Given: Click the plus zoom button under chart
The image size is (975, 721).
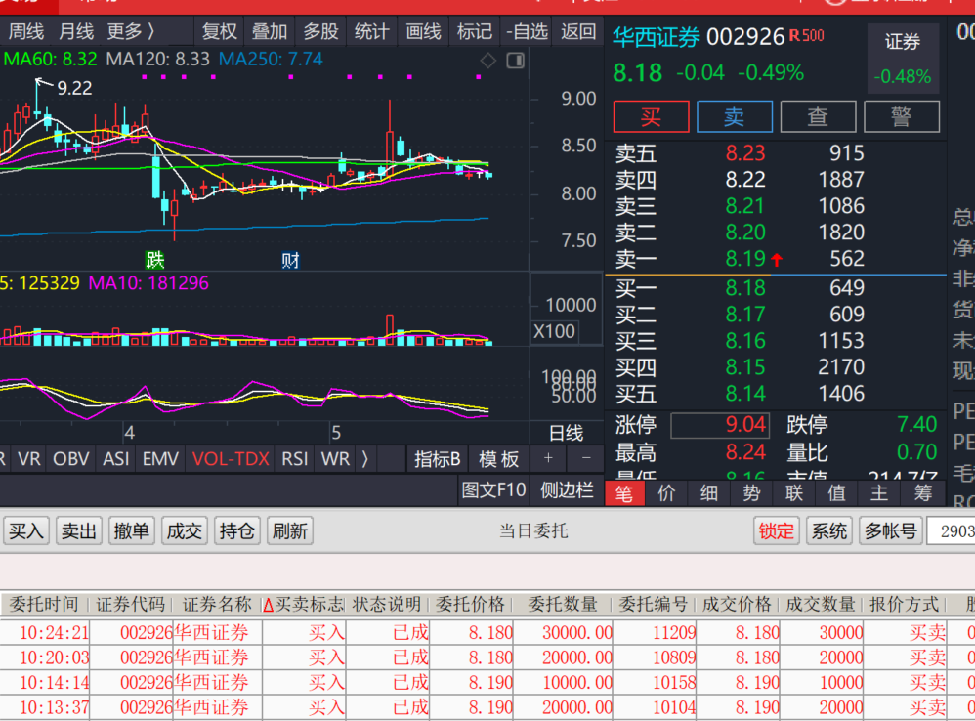Looking at the screenshot, I should tap(548, 458).
